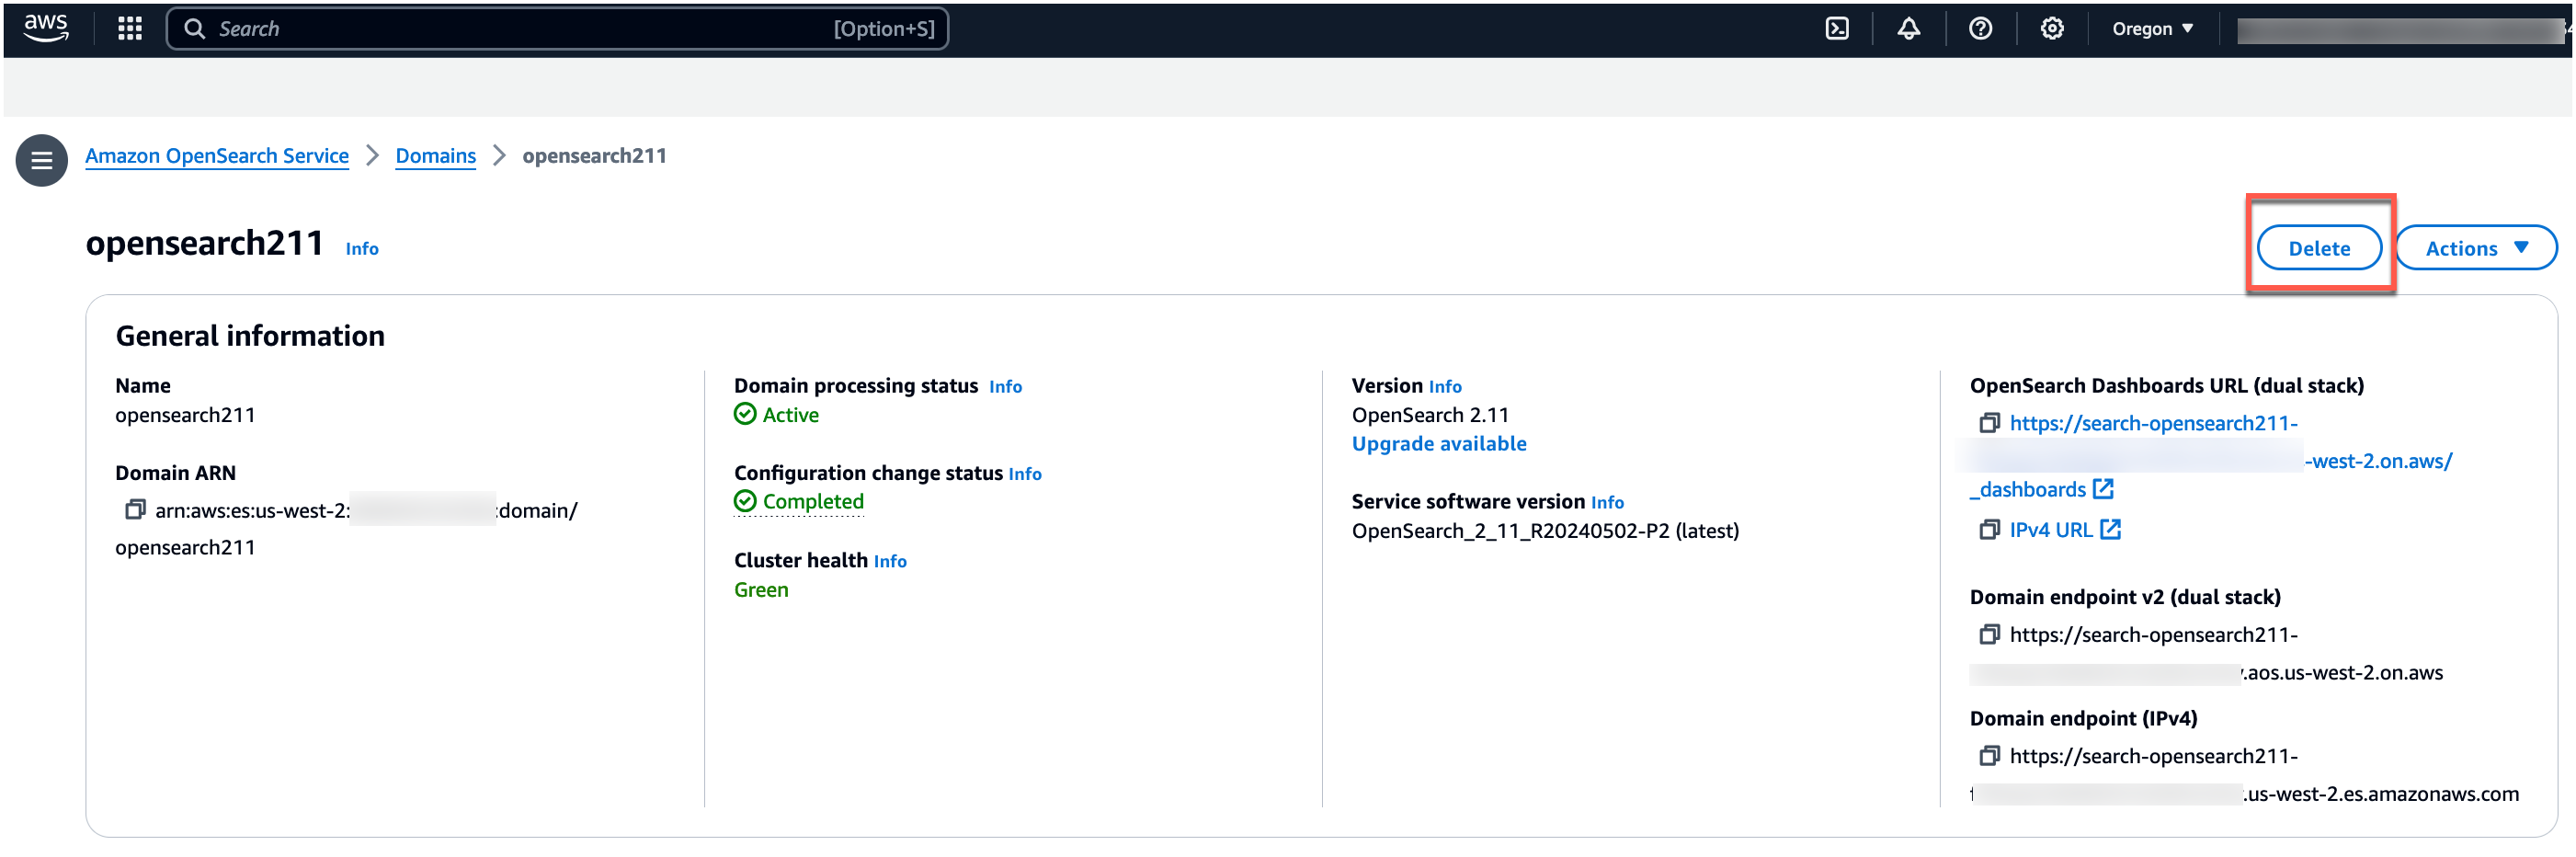Go to Amazon OpenSearch Service breadcrumb
Image resolution: width=2576 pixels, height=857 pixels.
pos(217,156)
